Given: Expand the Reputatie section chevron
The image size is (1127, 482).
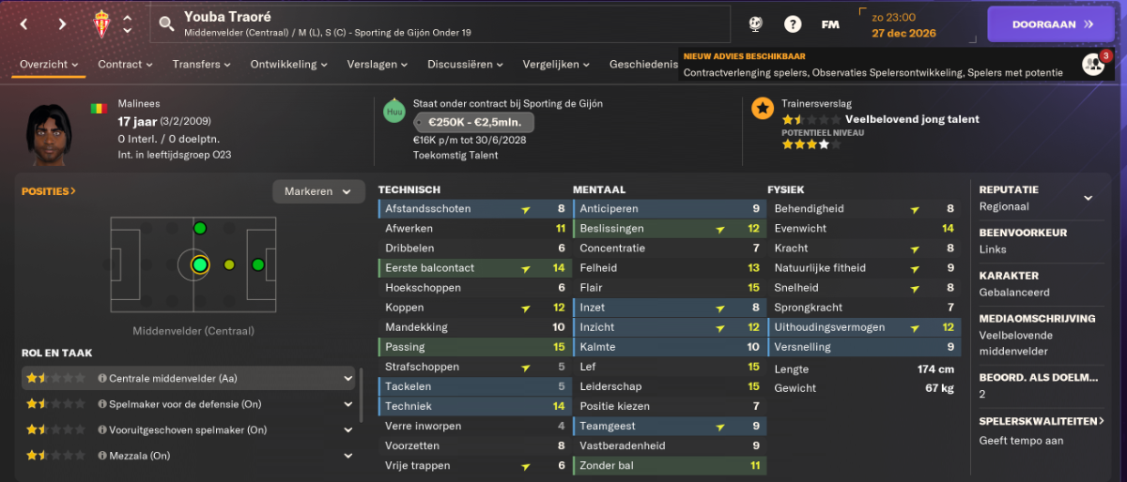Looking at the screenshot, I should click(1088, 198).
